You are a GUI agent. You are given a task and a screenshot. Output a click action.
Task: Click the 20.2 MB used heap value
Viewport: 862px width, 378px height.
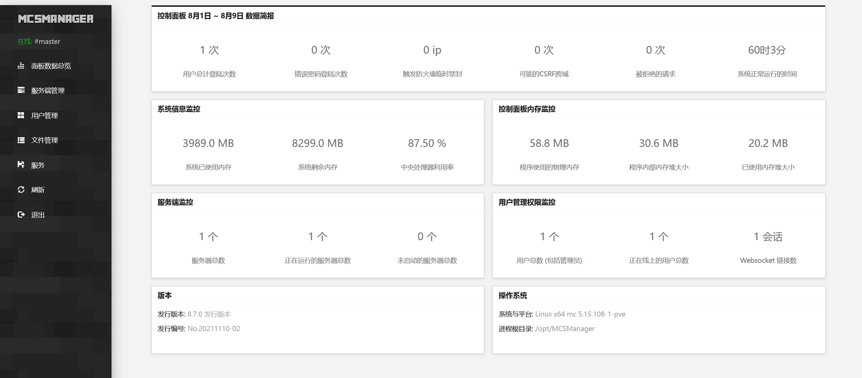point(768,143)
